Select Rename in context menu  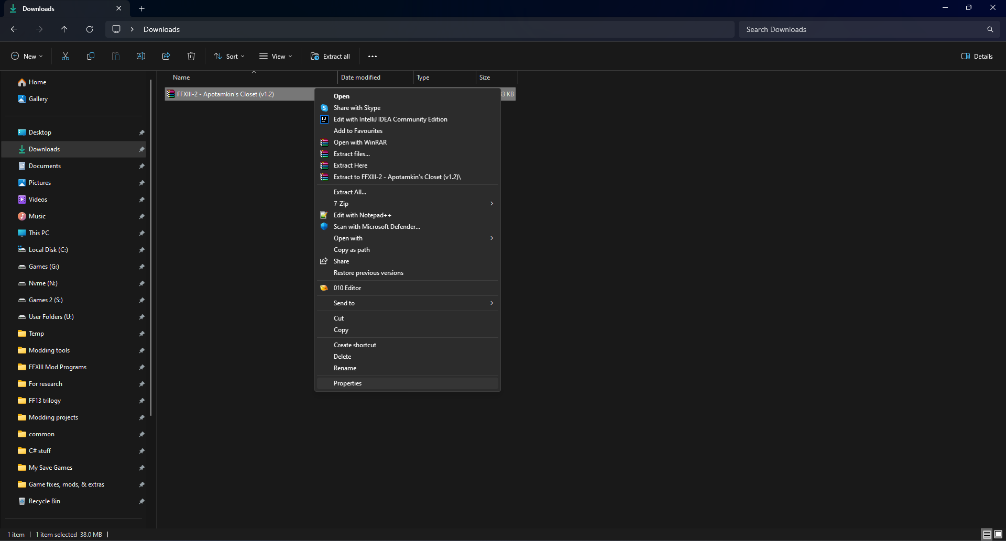(x=408, y=368)
